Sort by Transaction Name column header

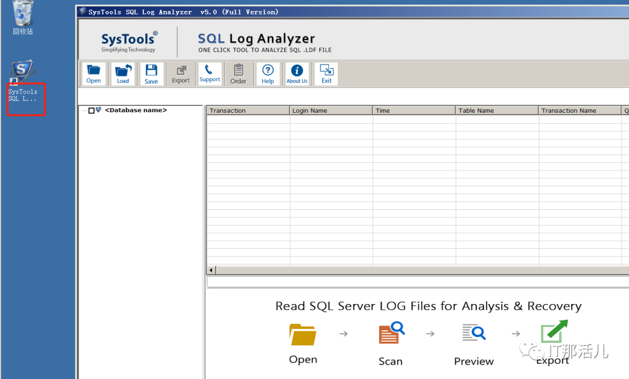coord(580,110)
